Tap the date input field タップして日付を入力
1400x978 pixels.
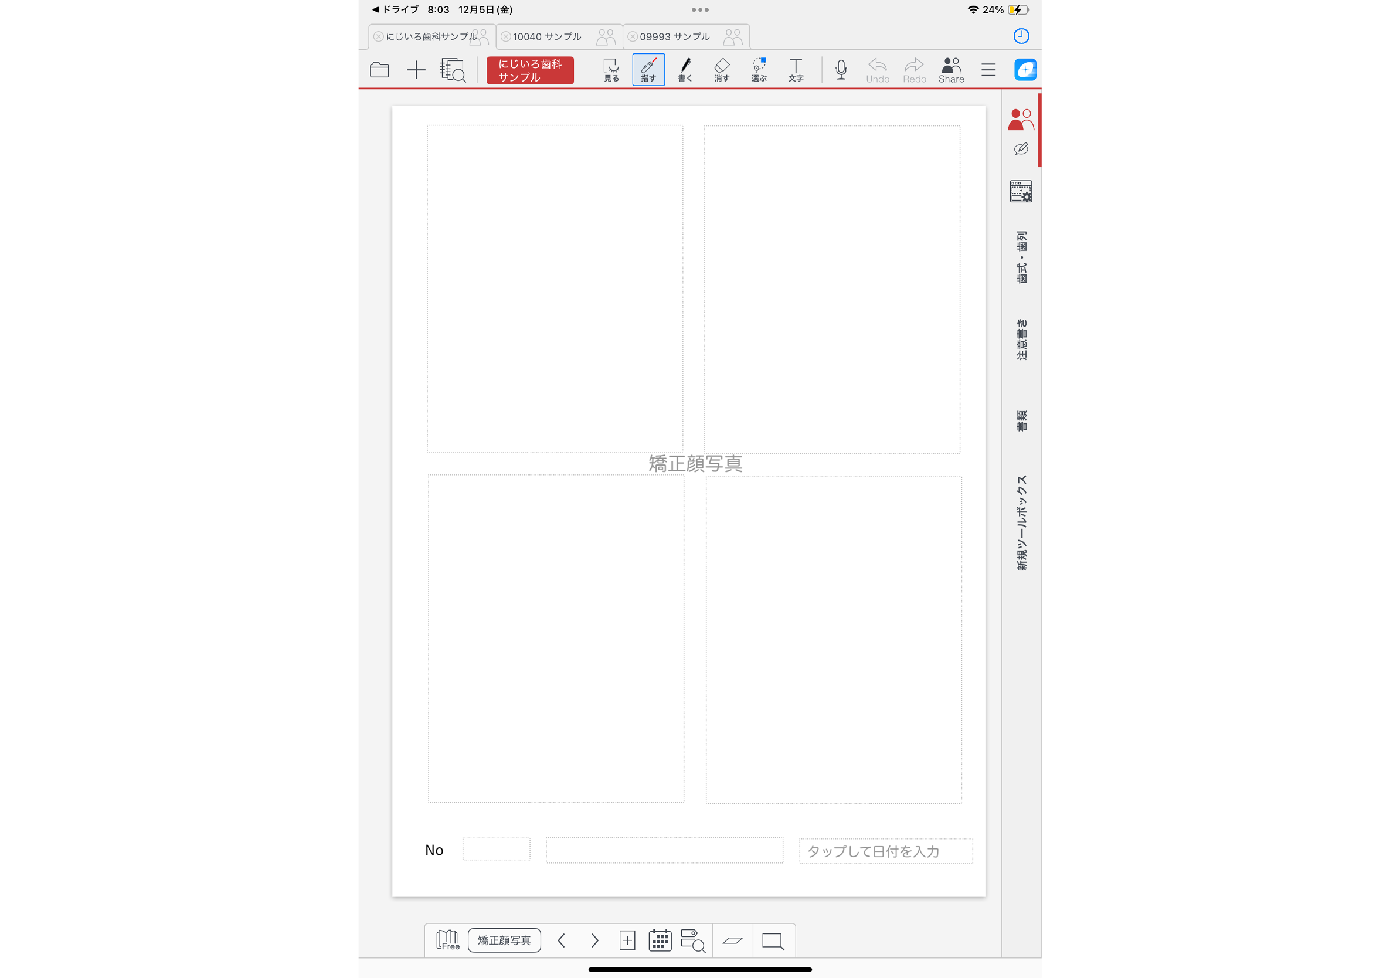pos(885,851)
